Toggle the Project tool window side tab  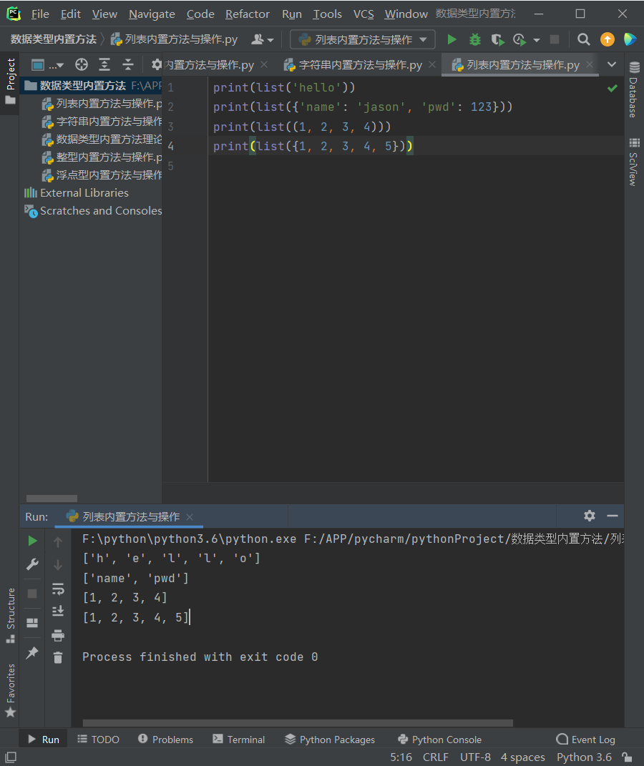point(10,82)
